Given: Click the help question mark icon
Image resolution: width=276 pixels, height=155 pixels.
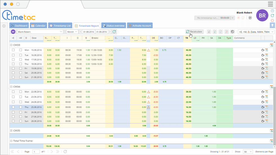Looking at the screenshot, I should click(272, 11).
